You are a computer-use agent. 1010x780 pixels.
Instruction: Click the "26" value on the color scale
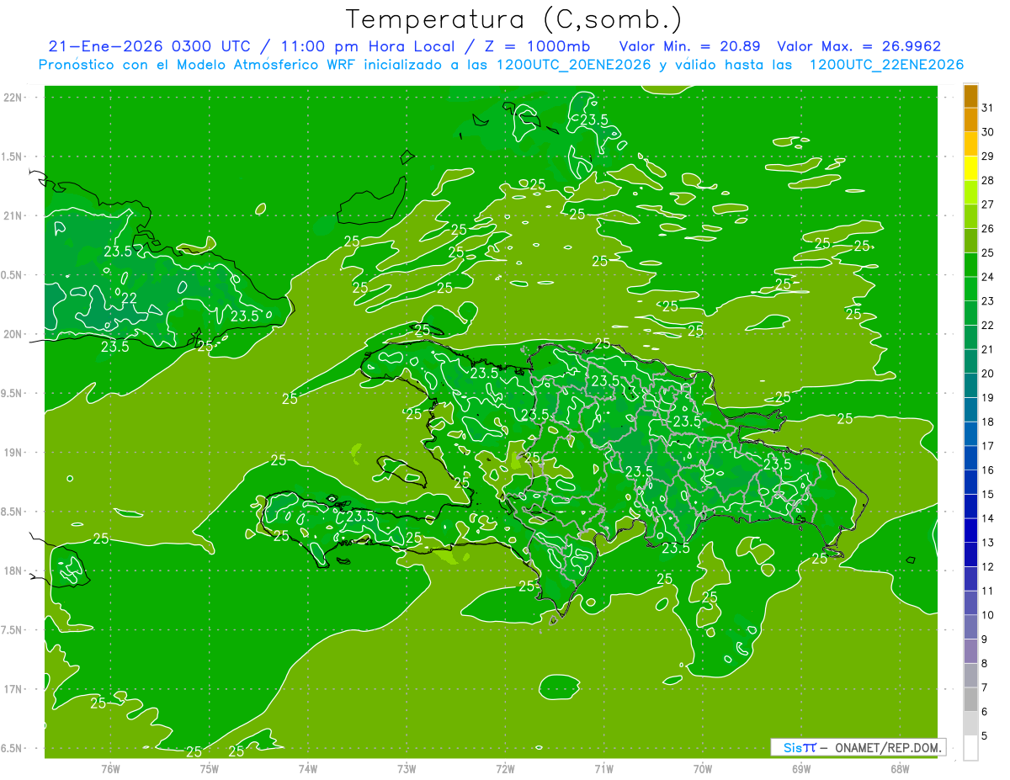click(988, 229)
